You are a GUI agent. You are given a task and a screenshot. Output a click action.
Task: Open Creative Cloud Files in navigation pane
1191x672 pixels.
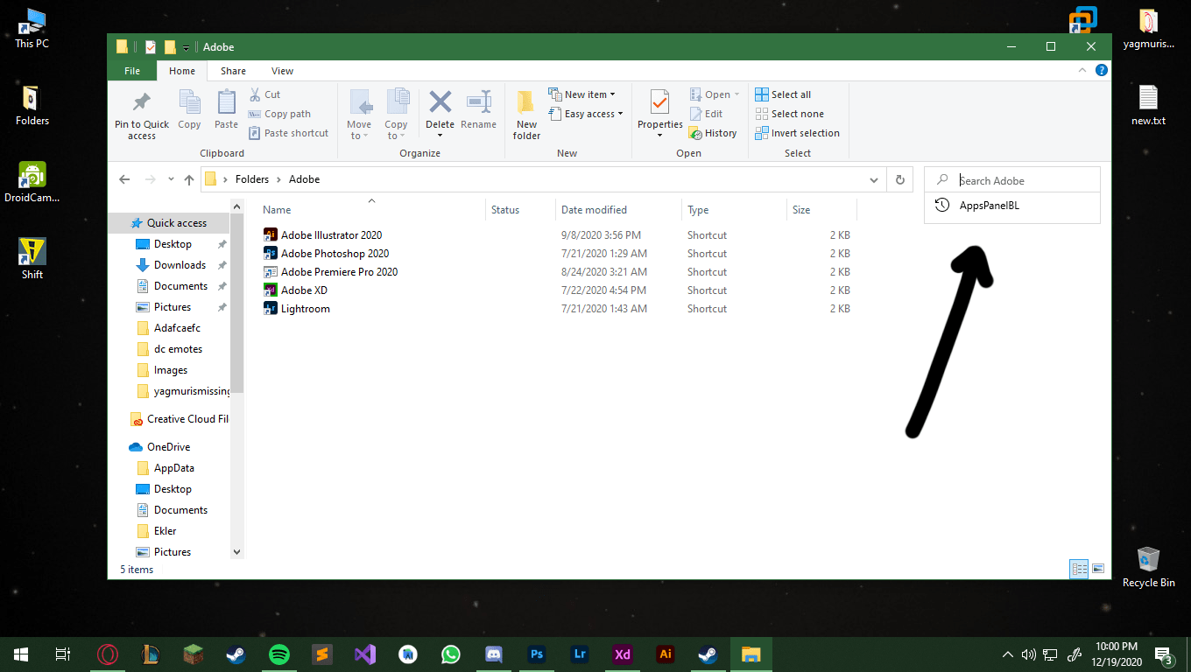pyautogui.click(x=180, y=419)
